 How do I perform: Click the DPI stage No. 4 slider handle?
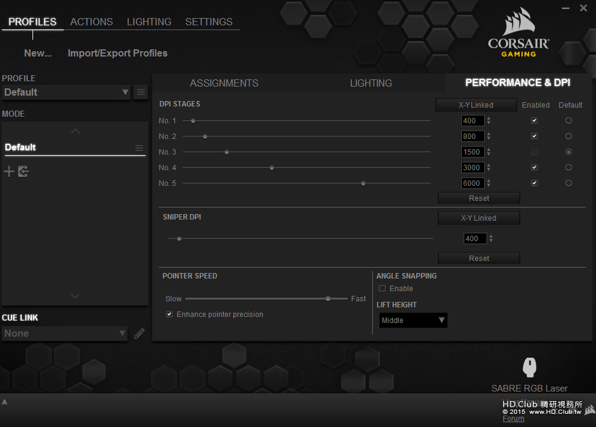coord(272,167)
